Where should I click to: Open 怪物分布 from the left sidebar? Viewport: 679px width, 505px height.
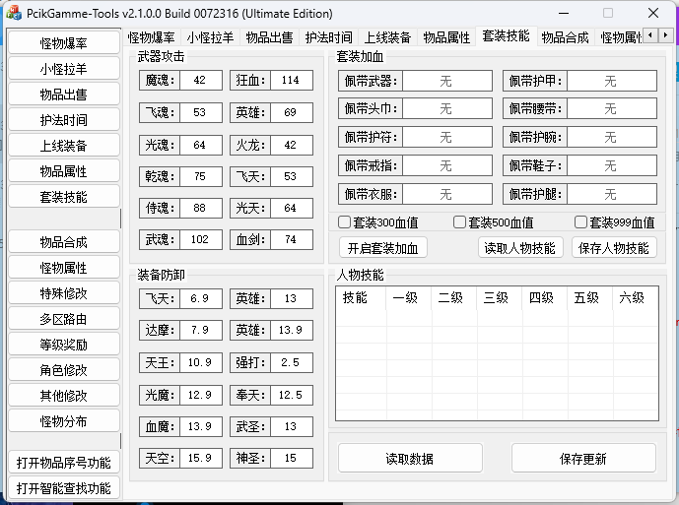(64, 420)
